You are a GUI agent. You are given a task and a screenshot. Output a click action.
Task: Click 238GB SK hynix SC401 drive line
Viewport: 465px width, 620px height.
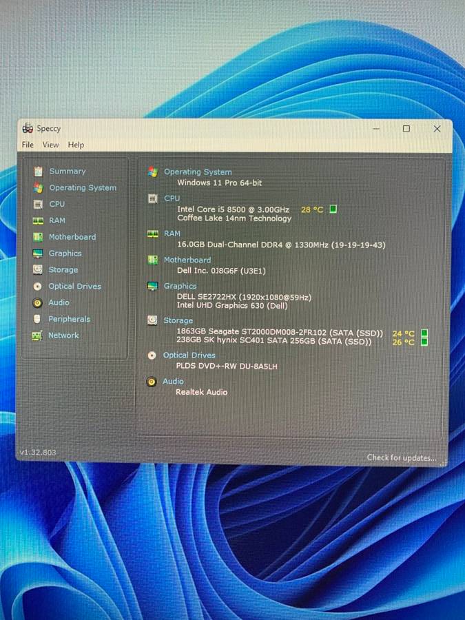(x=273, y=340)
